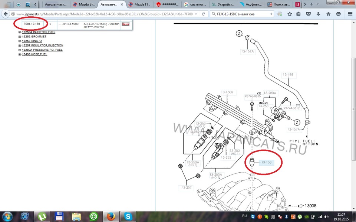Open the volume speaker tray icon
This screenshot has width=356, height=222.
(326, 216)
